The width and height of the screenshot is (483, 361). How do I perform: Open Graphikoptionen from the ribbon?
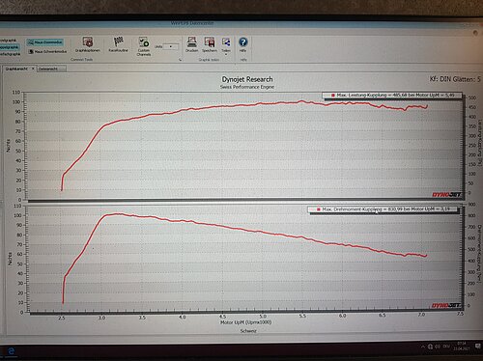[88, 44]
